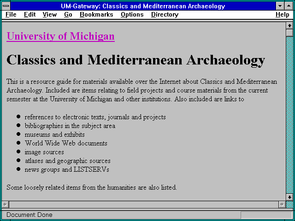Click the vertical scrollbar up arrow

[x=289, y=26]
